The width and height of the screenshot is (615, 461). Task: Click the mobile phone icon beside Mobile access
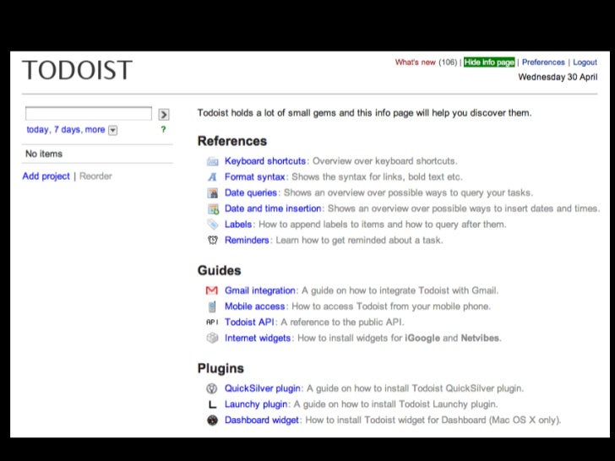pyautogui.click(x=212, y=306)
